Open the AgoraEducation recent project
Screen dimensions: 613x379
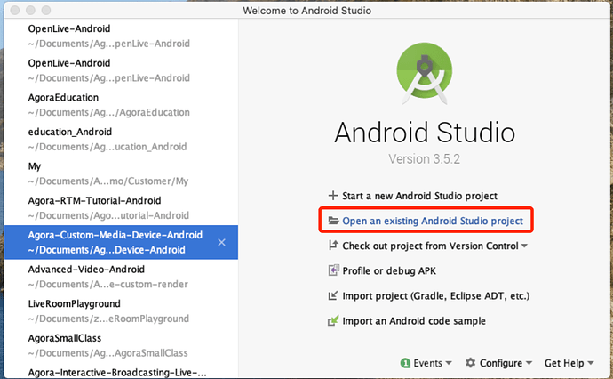(x=121, y=105)
